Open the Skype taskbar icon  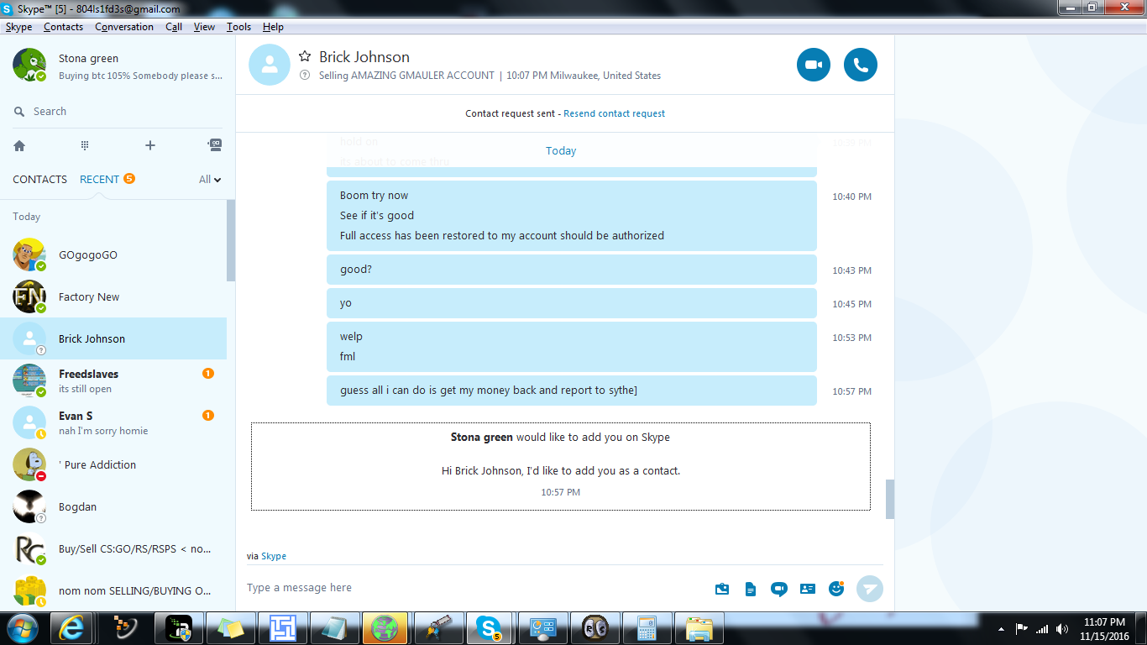point(488,628)
